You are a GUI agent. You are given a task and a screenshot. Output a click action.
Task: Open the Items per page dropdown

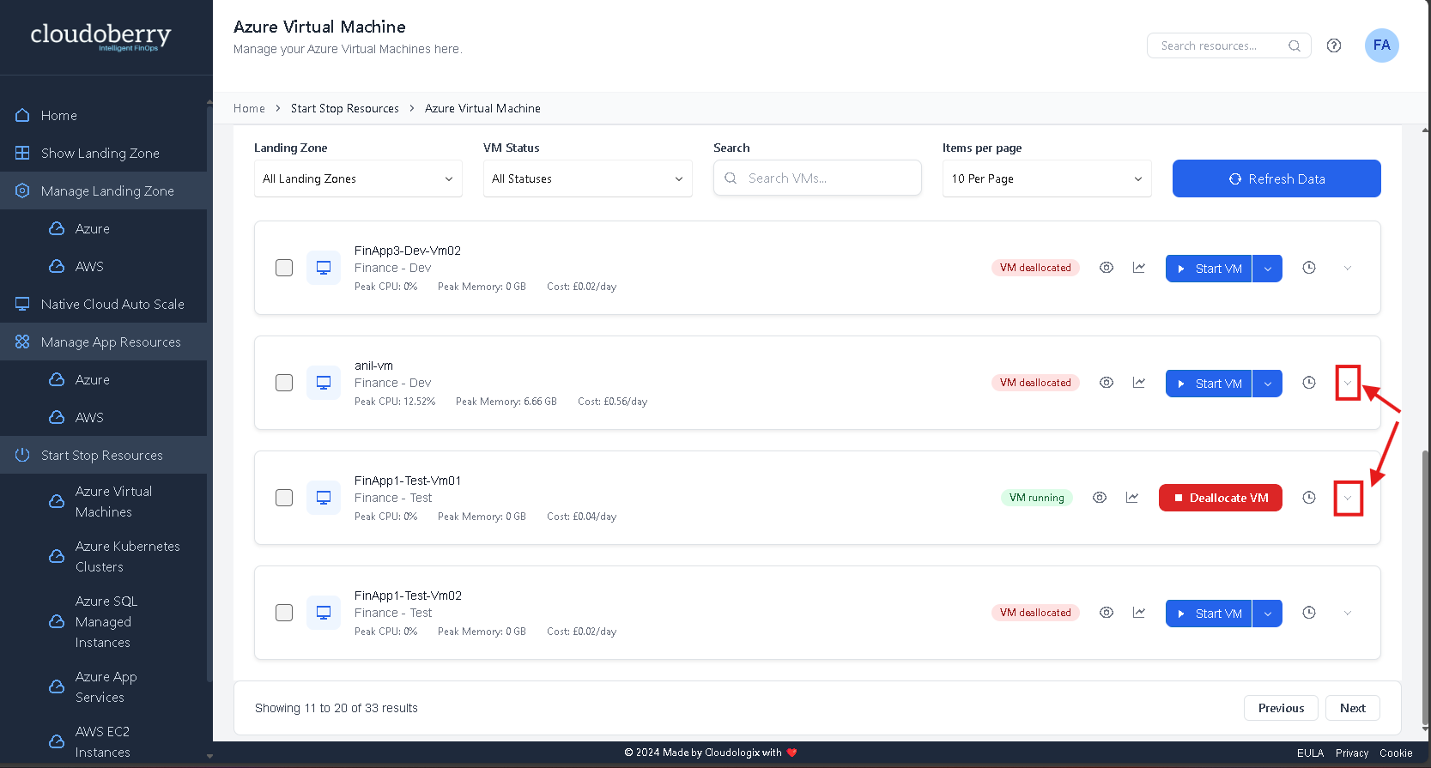(x=1046, y=178)
